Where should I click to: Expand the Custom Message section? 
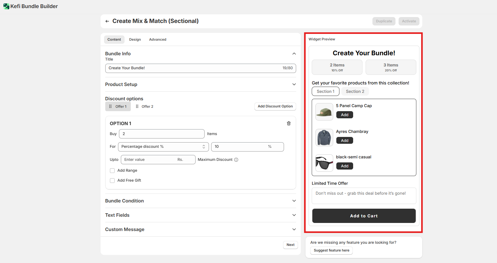point(294,229)
